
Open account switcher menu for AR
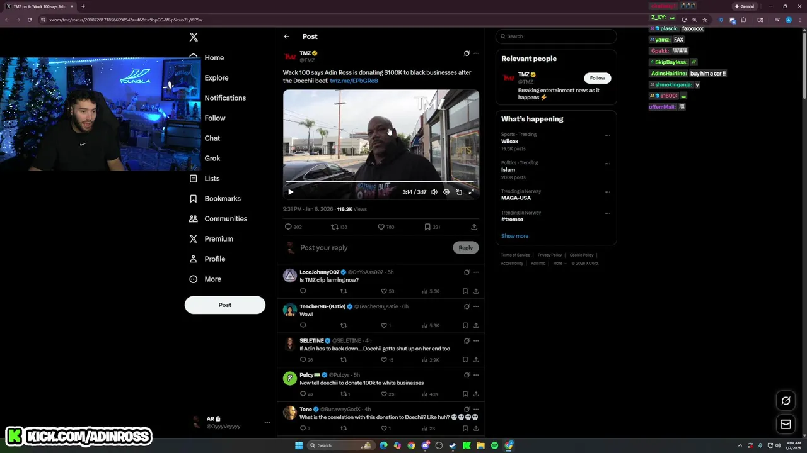click(x=267, y=422)
